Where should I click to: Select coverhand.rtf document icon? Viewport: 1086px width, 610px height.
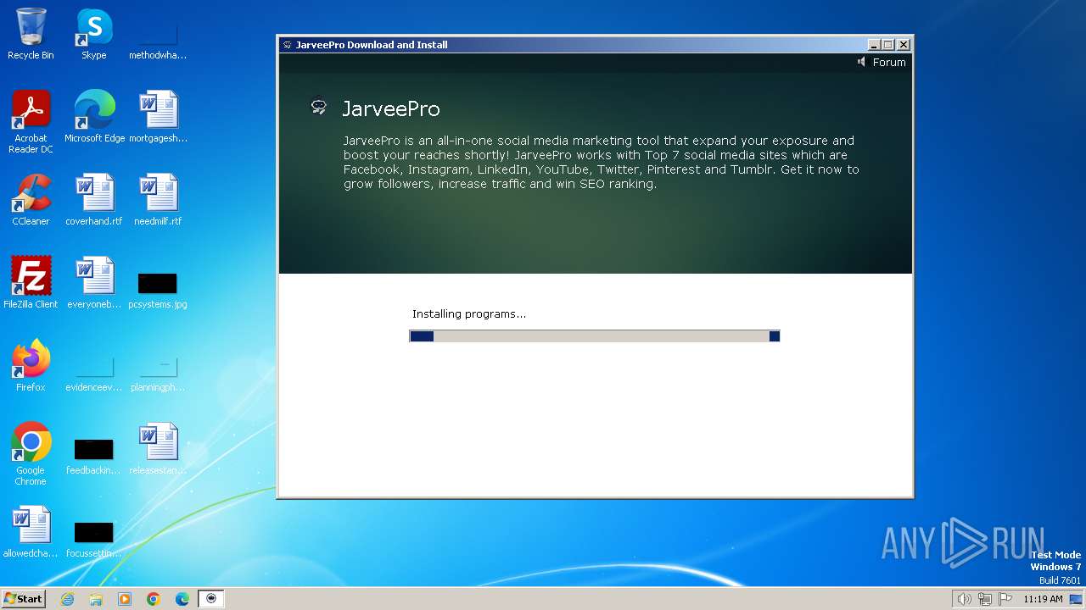[x=94, y=200]
